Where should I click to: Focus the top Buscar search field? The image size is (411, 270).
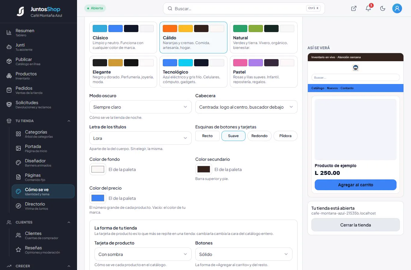point(244,8)
